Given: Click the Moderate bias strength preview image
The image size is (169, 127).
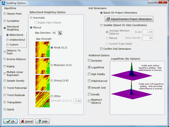Looking at the screenshot, I should coord(43,66).
